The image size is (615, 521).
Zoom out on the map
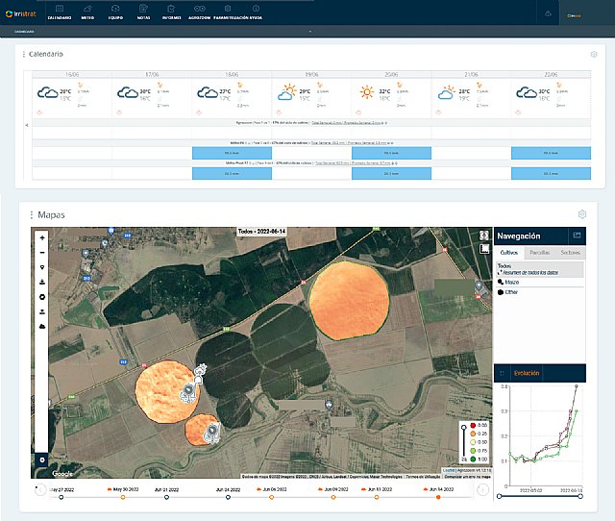41,252
